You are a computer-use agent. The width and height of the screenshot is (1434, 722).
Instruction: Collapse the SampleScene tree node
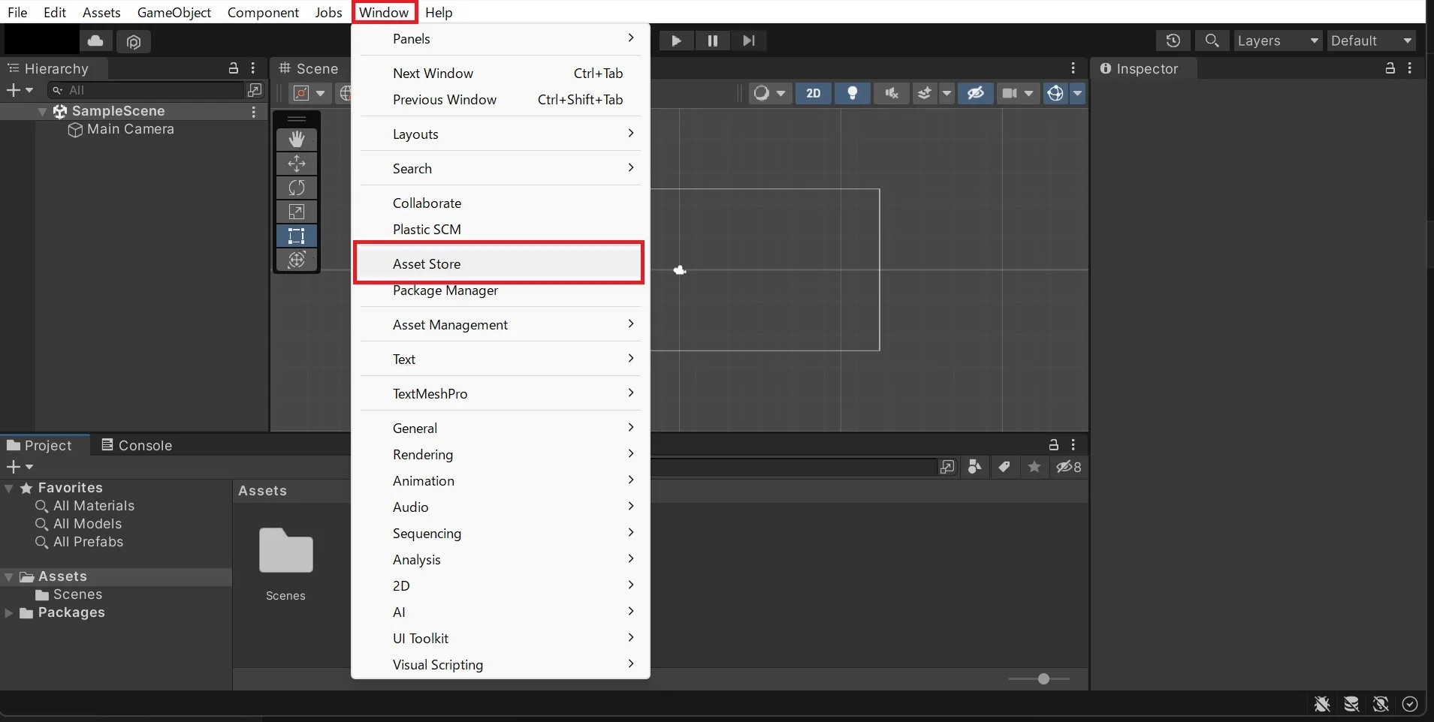click(x=43, y=112)
